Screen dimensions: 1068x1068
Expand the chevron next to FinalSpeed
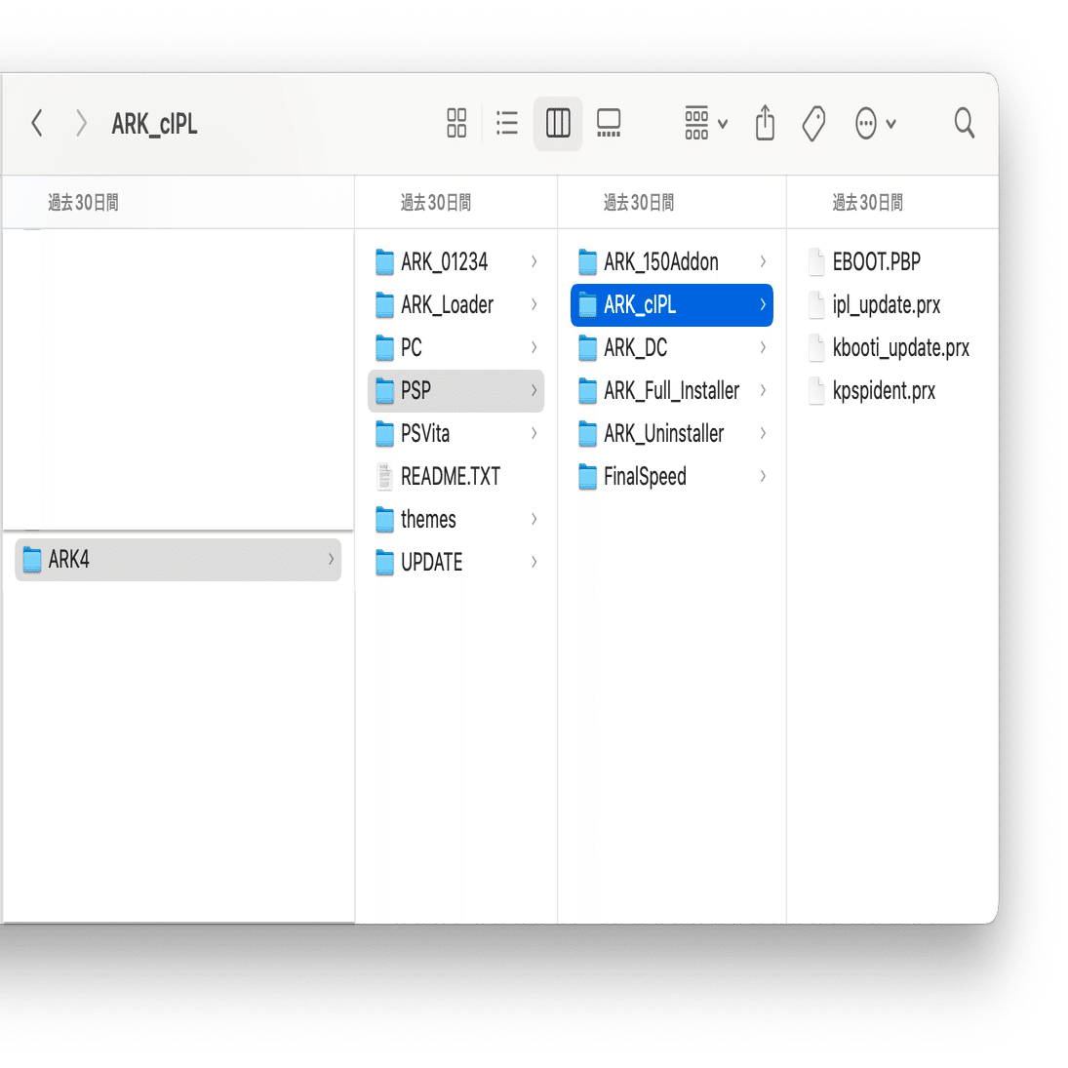pyautogui.click(x=763, y=476)
